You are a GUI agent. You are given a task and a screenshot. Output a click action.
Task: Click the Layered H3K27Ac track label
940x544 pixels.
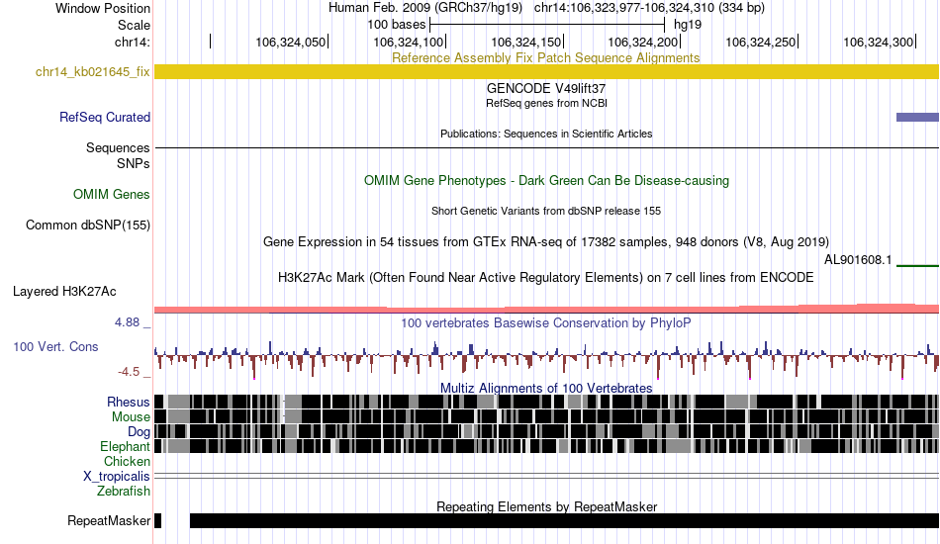pos(64,292)
